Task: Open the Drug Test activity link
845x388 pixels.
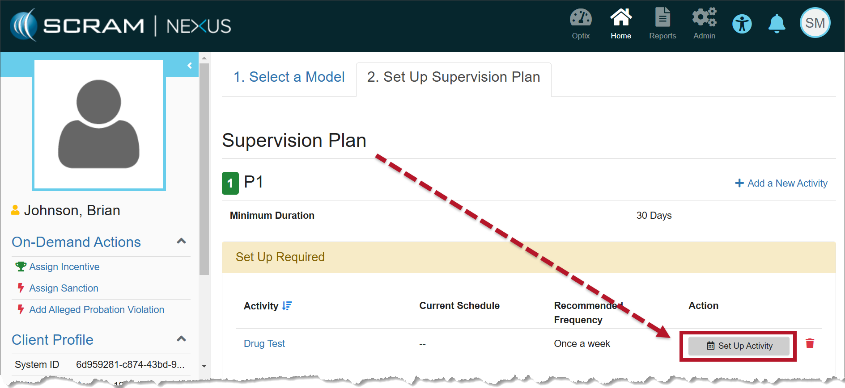Action: [264, 344]
